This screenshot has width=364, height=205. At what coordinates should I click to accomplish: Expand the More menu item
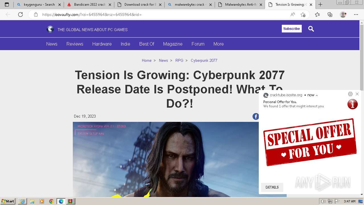click(218, 44)
